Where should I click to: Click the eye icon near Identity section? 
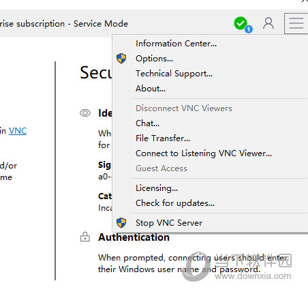pos(85,113)
